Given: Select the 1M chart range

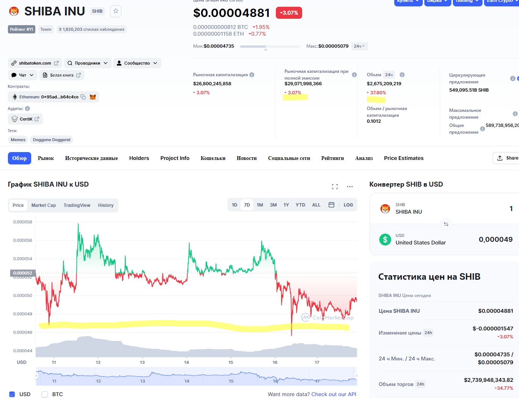Looking at the screenshot, I should 260,205.
